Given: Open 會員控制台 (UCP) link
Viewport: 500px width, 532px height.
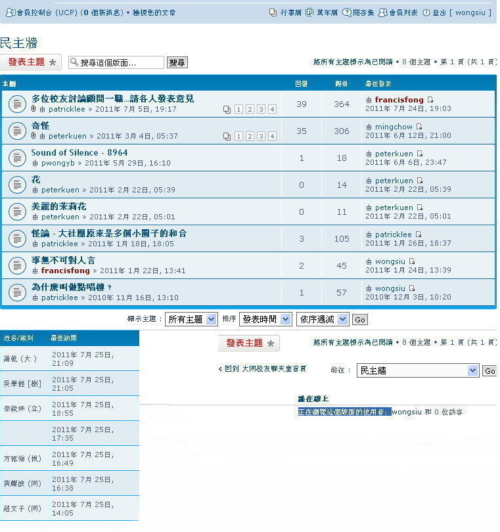Looking at the screenshot, I should [x=47, y=13].
